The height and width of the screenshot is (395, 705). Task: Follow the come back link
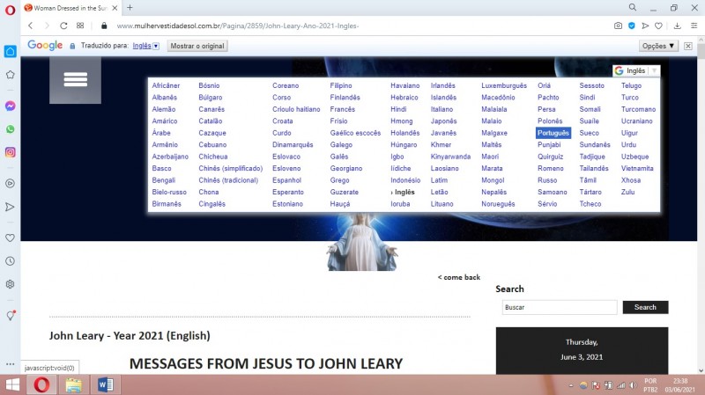click(459, 277)
